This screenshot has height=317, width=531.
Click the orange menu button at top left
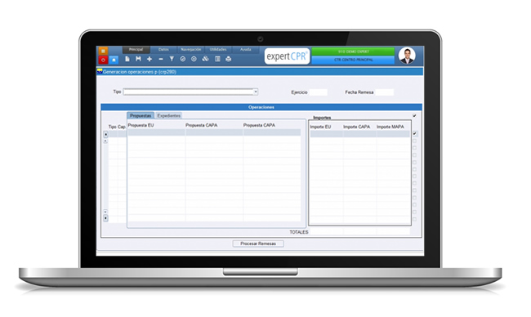103,51
